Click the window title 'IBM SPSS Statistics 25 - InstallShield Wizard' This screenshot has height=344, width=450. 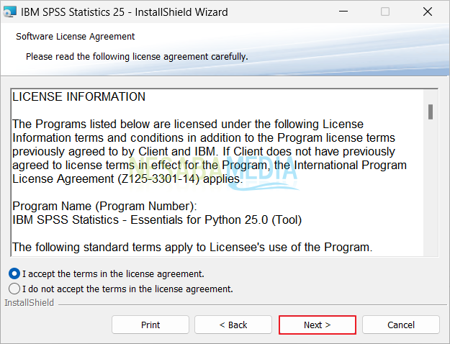[125, 12]
